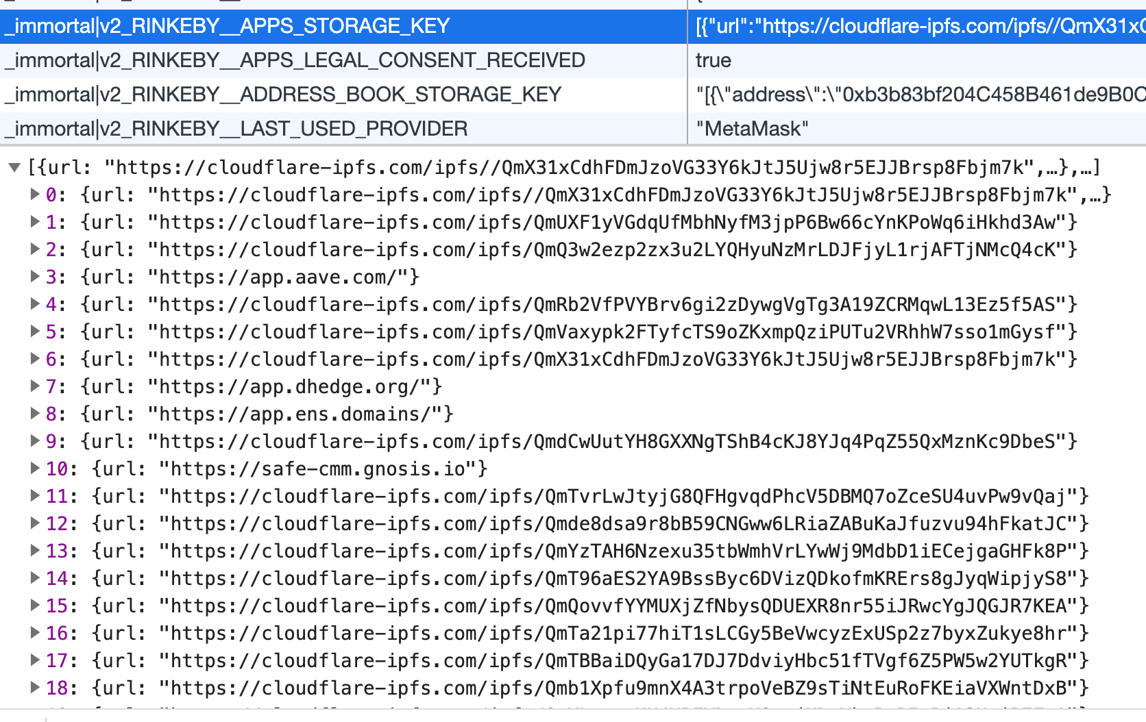The height and width of the screenshot is (722, 1146).
Task: Click the address book value starting 0xb3b83bf
Action: click(x=917, y=95)
